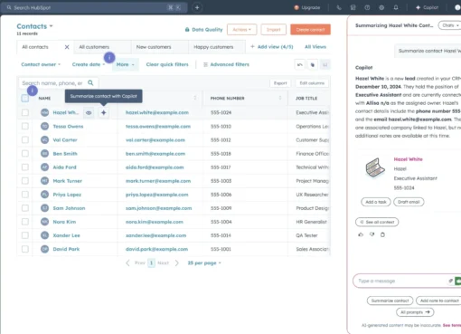Image resolution: width=461 pixels, height=334 pixels.
Task: Click the Upgrade icon link
Action: [307, 7]
